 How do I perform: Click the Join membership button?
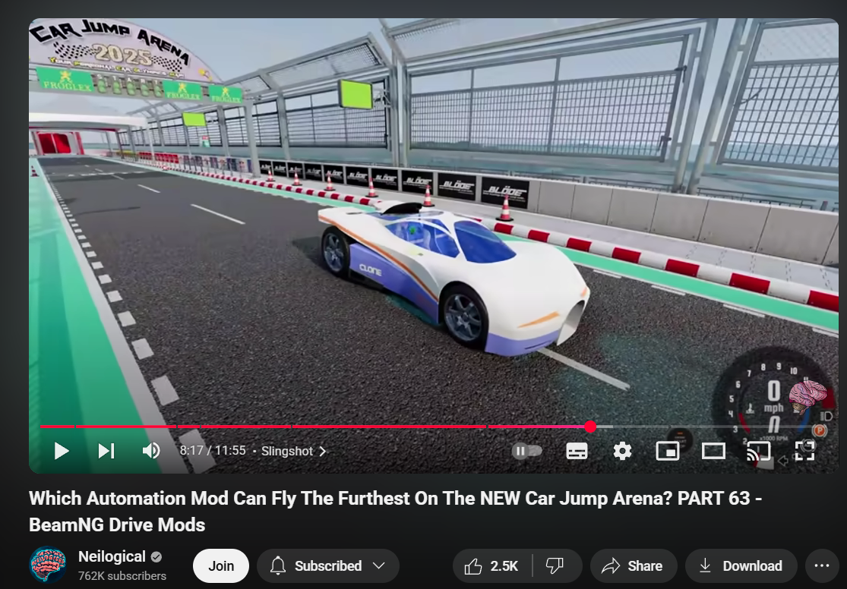click(221, 565)
